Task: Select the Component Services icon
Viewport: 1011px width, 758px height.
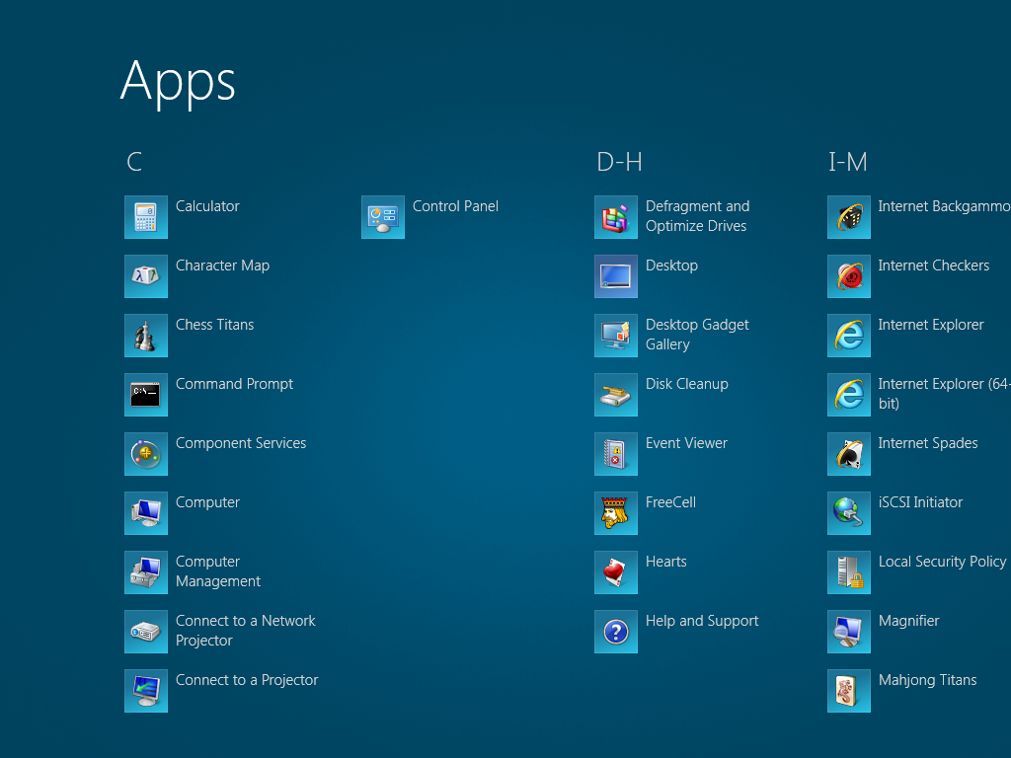Action: click(146, 454)
